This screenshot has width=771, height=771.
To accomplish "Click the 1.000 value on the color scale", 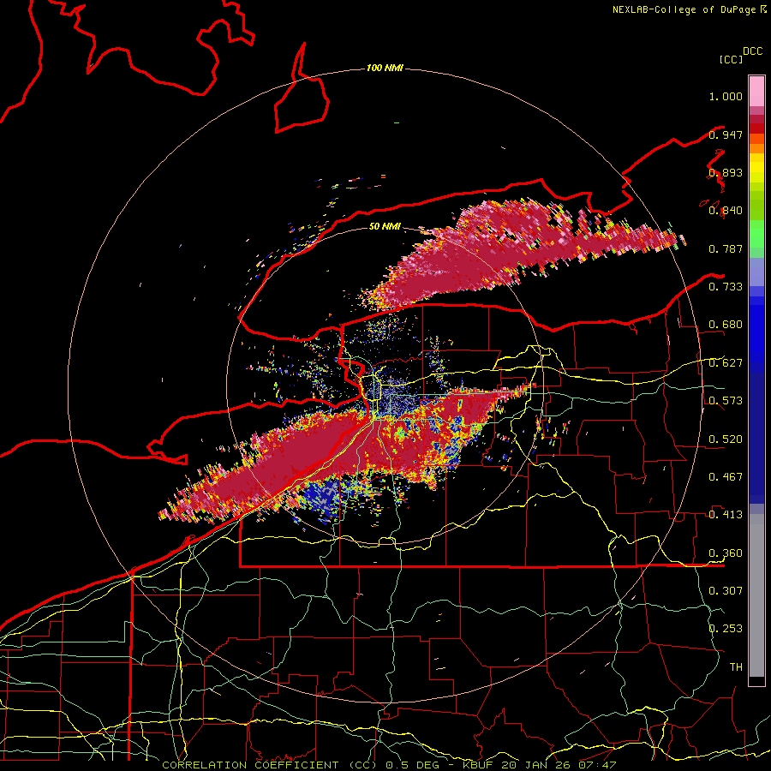I will (726, 96).
